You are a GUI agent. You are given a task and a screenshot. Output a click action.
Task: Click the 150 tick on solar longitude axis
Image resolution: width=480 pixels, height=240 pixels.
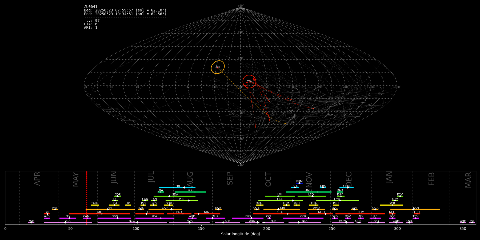click(x=201, y=229)
